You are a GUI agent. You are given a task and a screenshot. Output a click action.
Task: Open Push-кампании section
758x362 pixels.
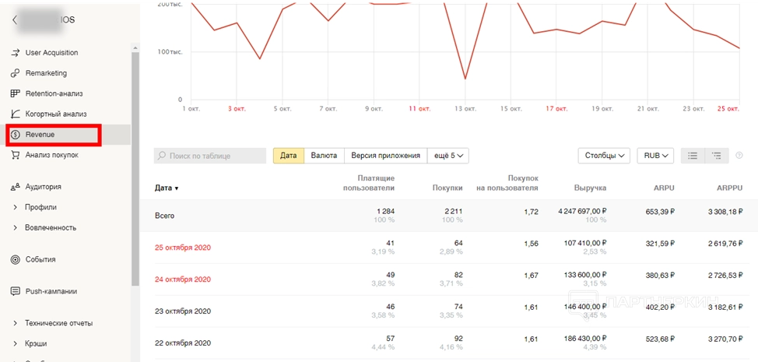[51, 291]
